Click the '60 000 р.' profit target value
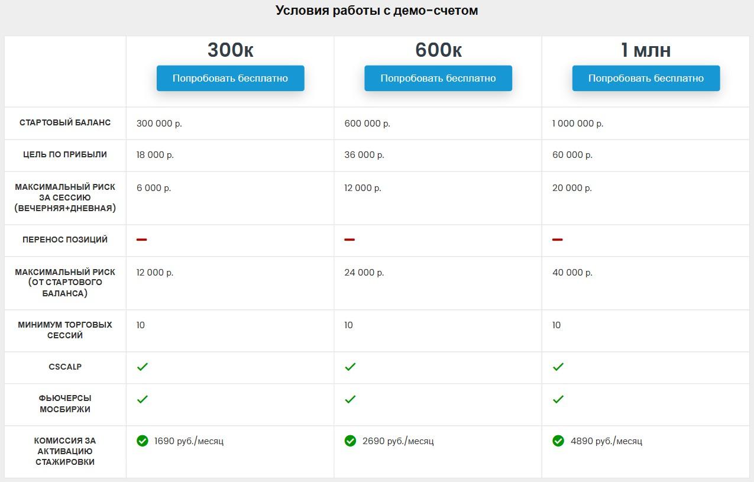 572,155
